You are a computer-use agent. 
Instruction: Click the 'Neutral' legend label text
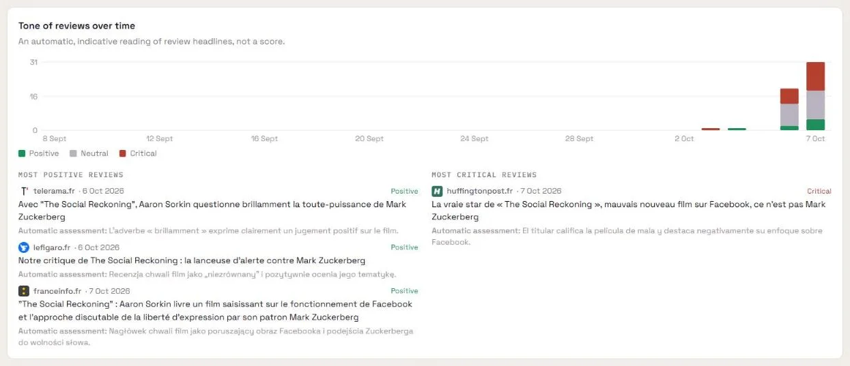click(x=94, y=153)
